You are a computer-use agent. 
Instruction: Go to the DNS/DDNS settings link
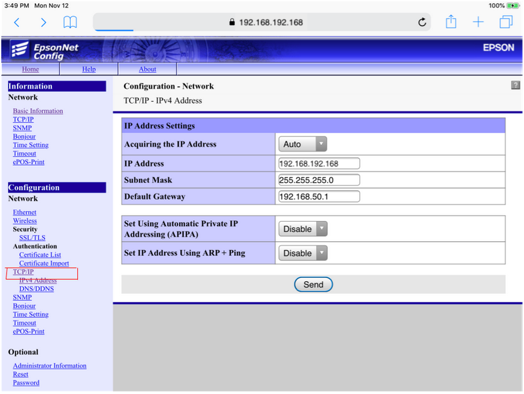click(x=37, y=289)
